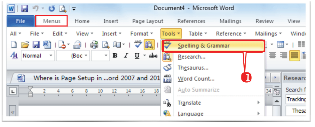Open the All classic menu dropdown
Image resolution: width=315 pixels, height=127 pixels.
[x=15, y=34]
